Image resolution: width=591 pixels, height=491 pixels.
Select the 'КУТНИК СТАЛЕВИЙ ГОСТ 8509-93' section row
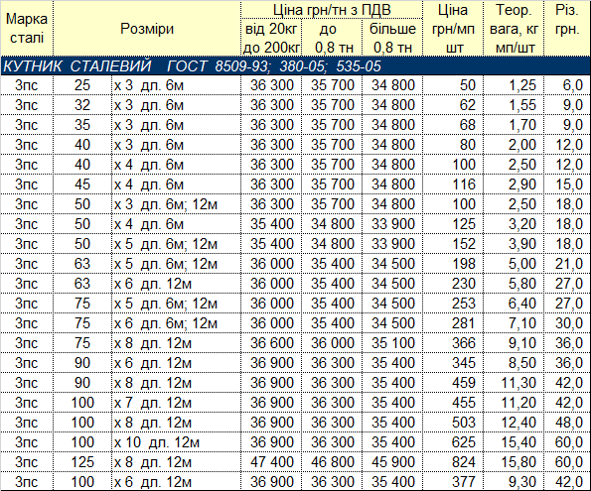(296, 65)
